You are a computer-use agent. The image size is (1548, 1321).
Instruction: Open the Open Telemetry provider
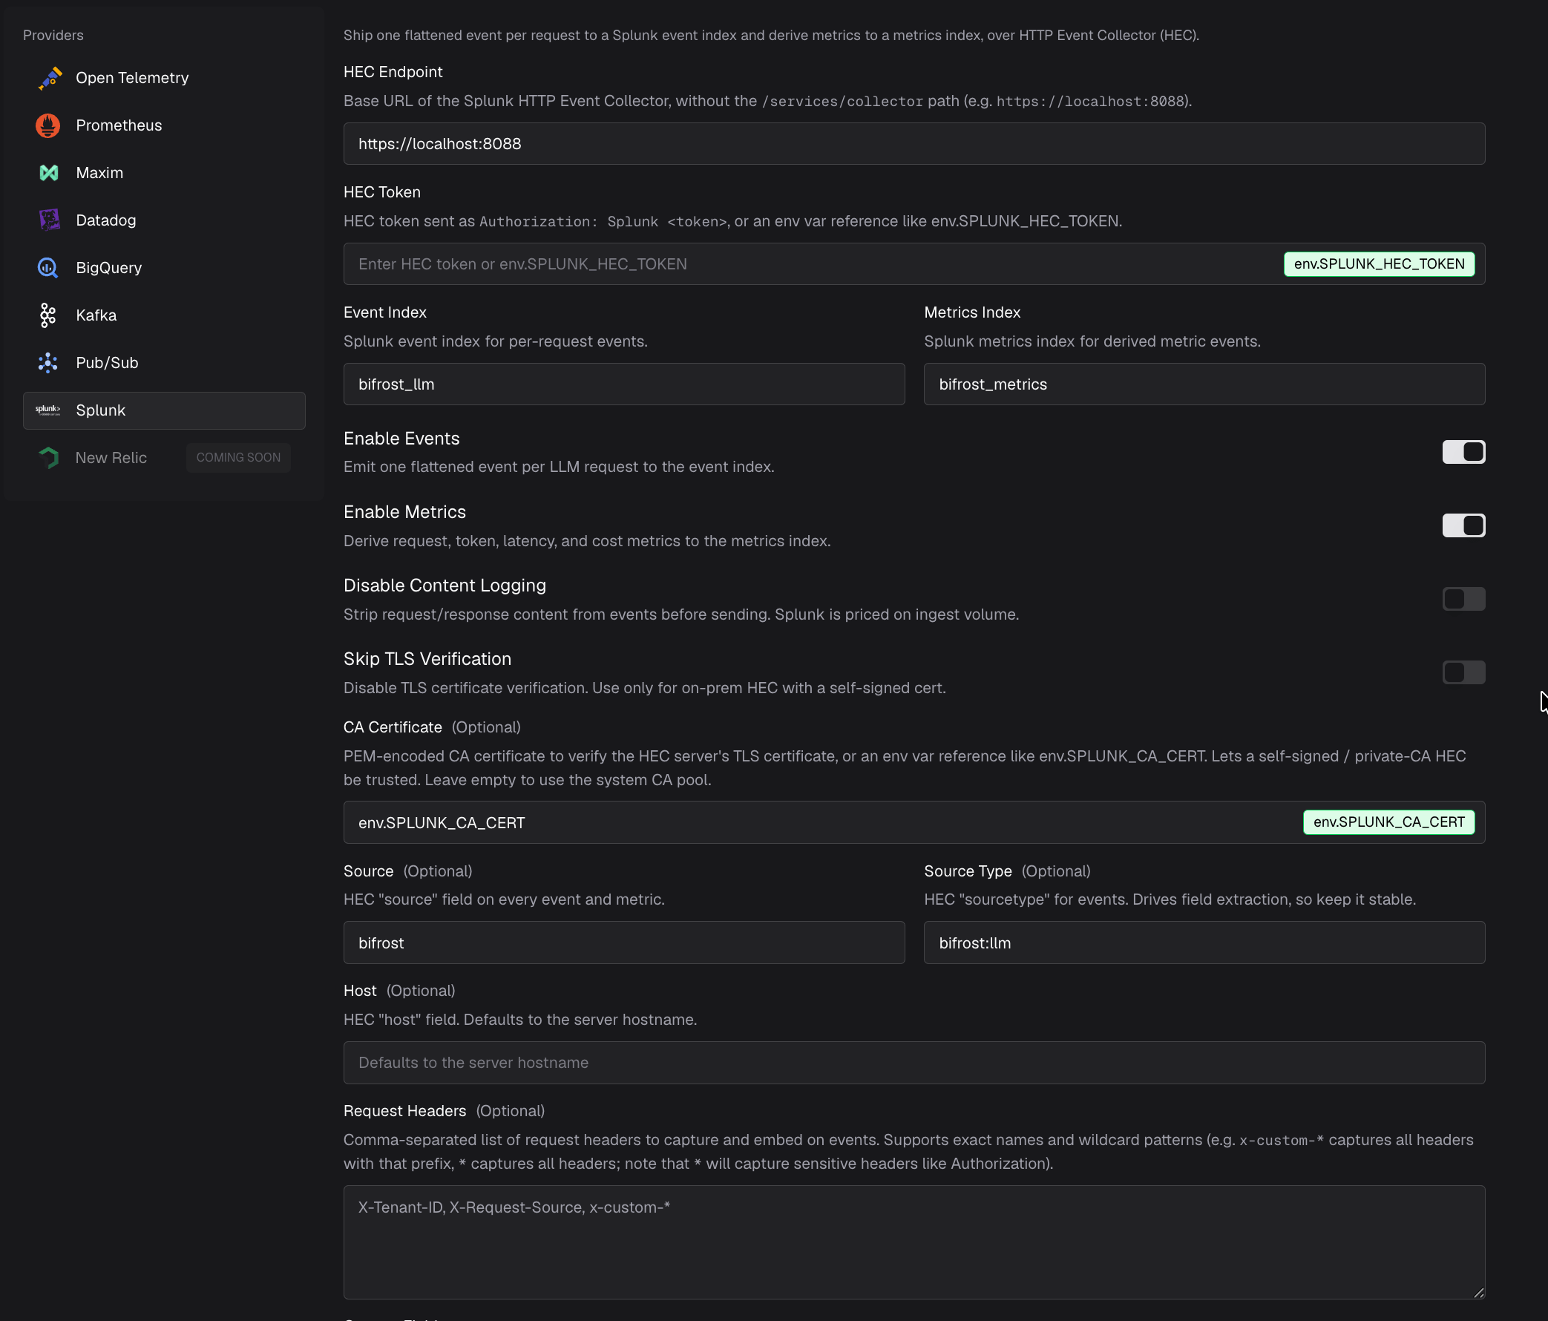click(164, 78)
